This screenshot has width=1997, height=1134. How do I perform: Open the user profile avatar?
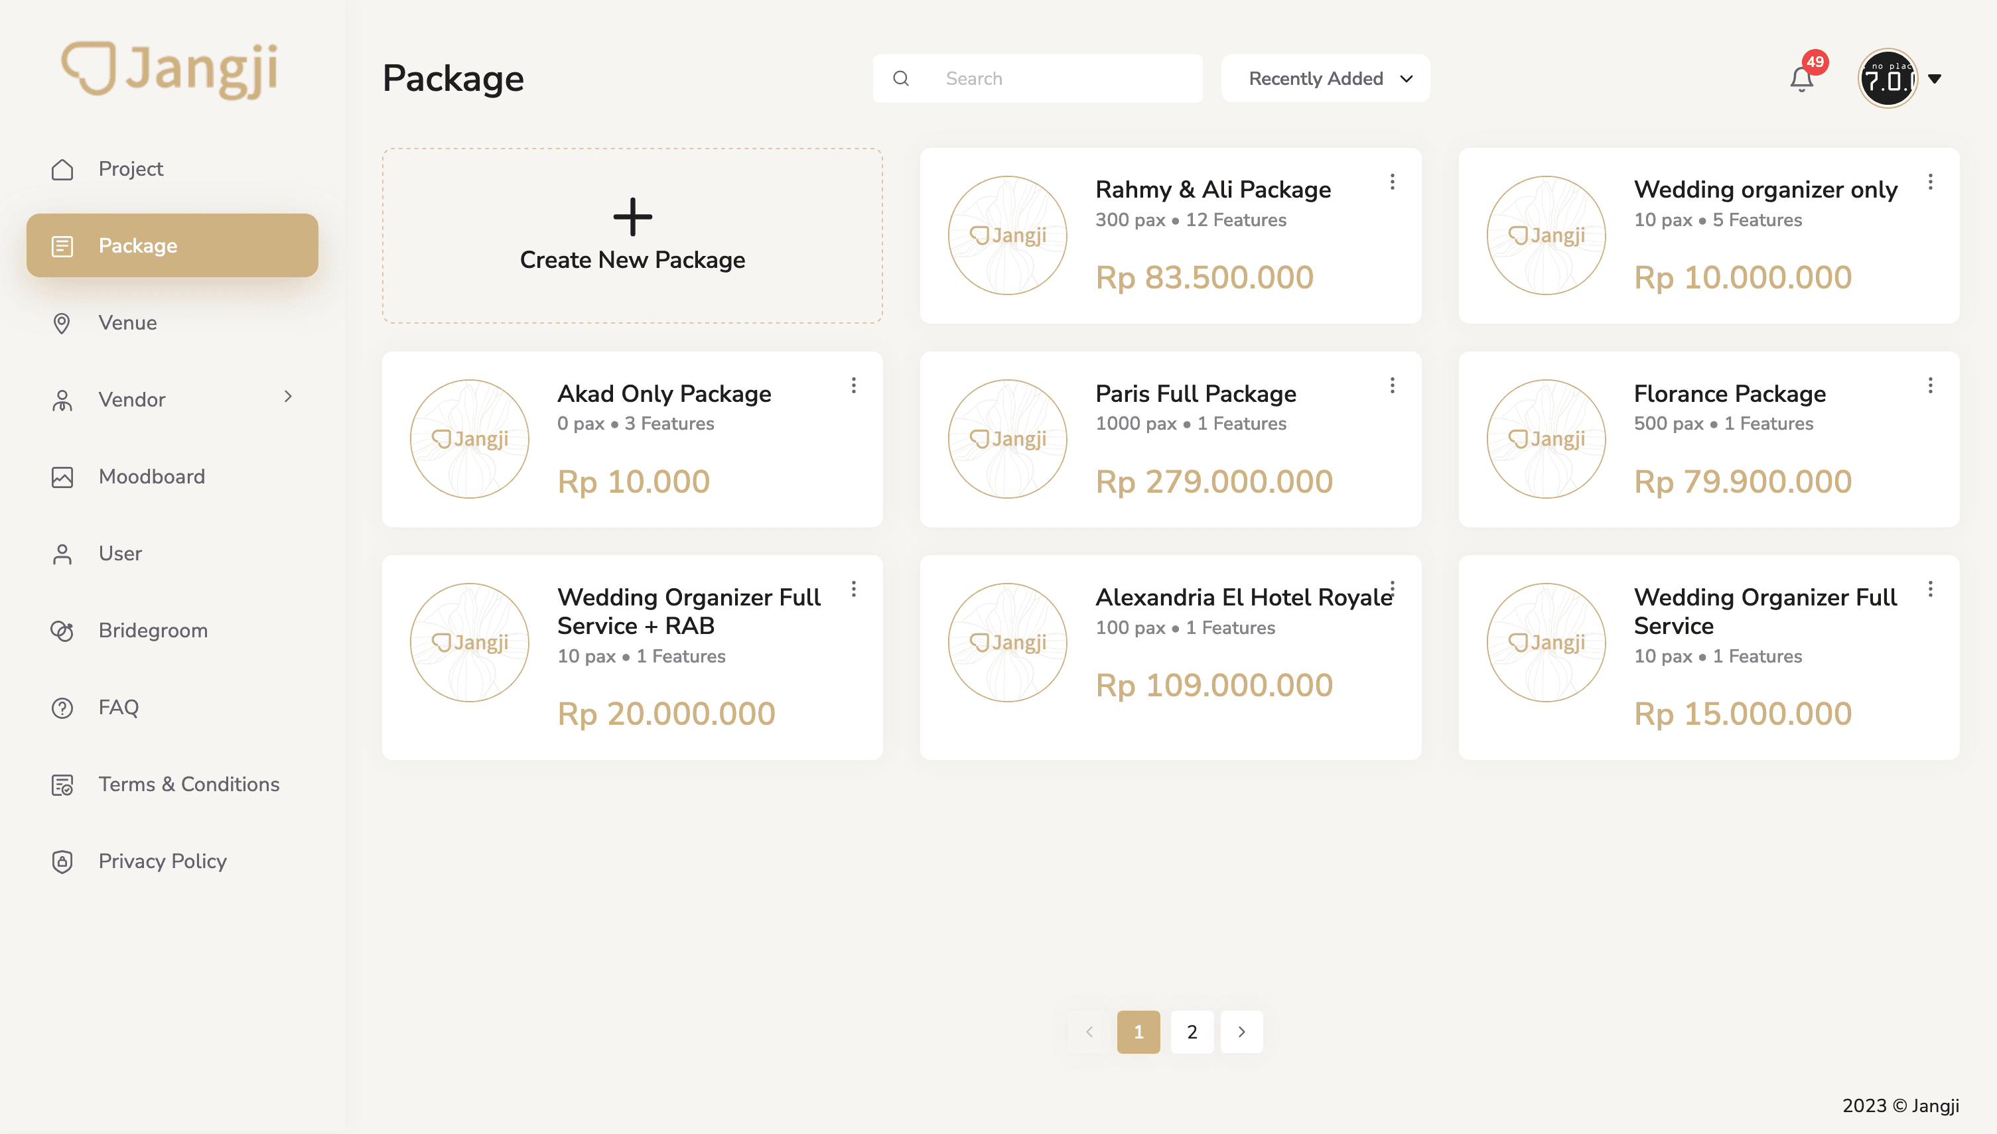click(1887, 79)
